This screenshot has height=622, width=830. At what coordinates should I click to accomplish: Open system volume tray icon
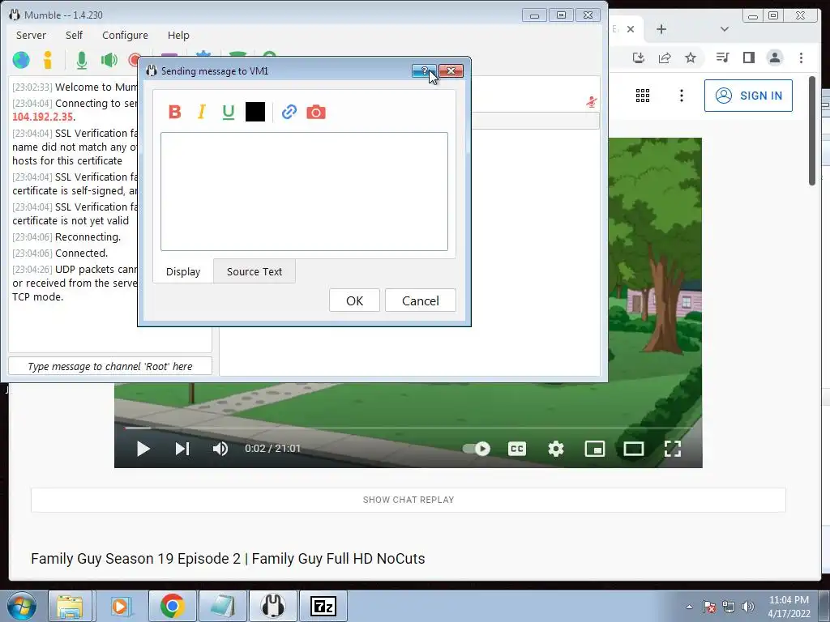coord(748,607)
